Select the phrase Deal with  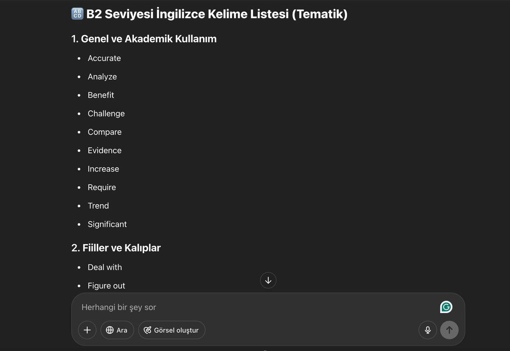105,267
